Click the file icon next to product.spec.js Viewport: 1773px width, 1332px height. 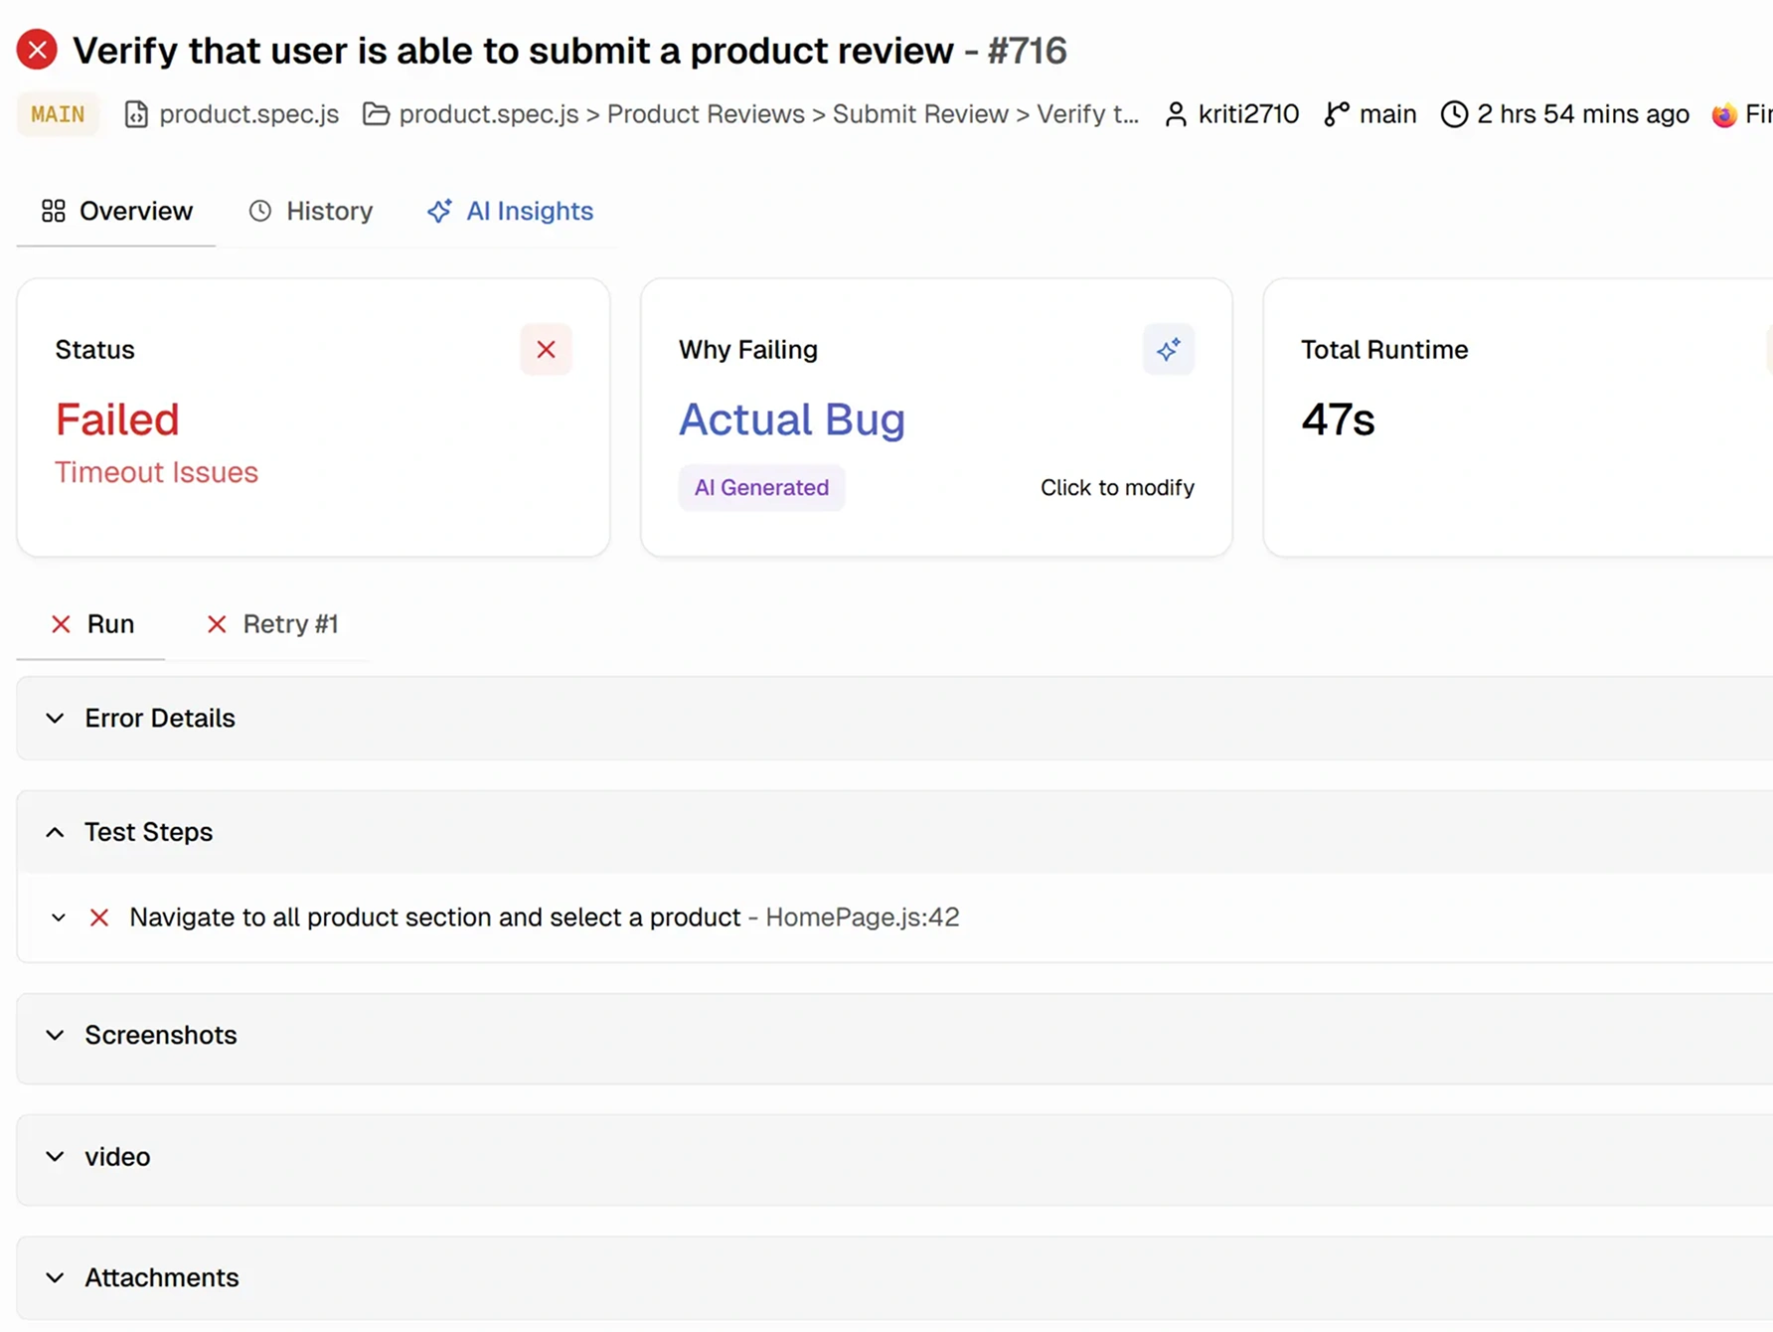[x=136, y=114]
